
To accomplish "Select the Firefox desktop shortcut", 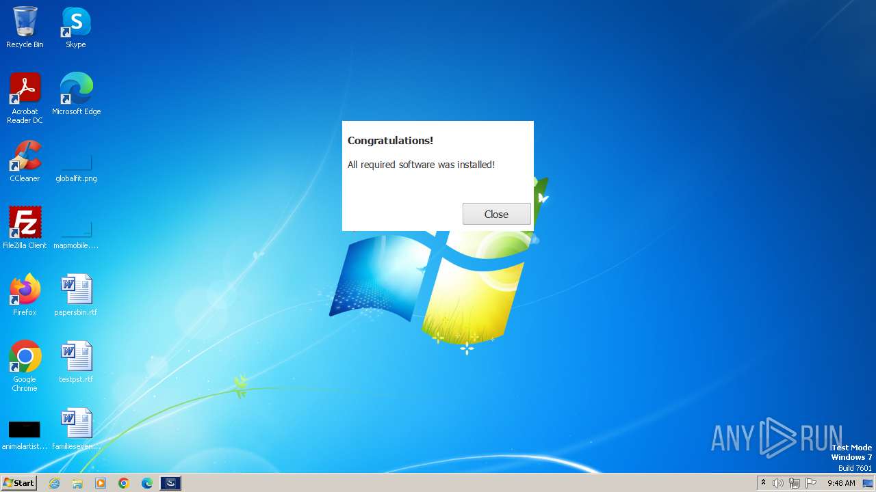I will coord(25,295).
